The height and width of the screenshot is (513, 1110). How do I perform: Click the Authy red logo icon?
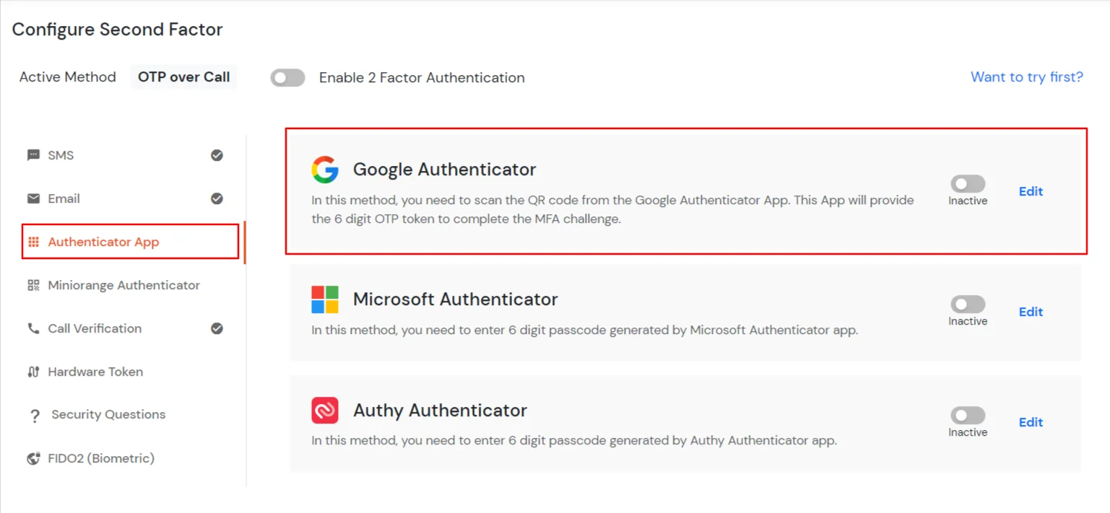(325, 411)
